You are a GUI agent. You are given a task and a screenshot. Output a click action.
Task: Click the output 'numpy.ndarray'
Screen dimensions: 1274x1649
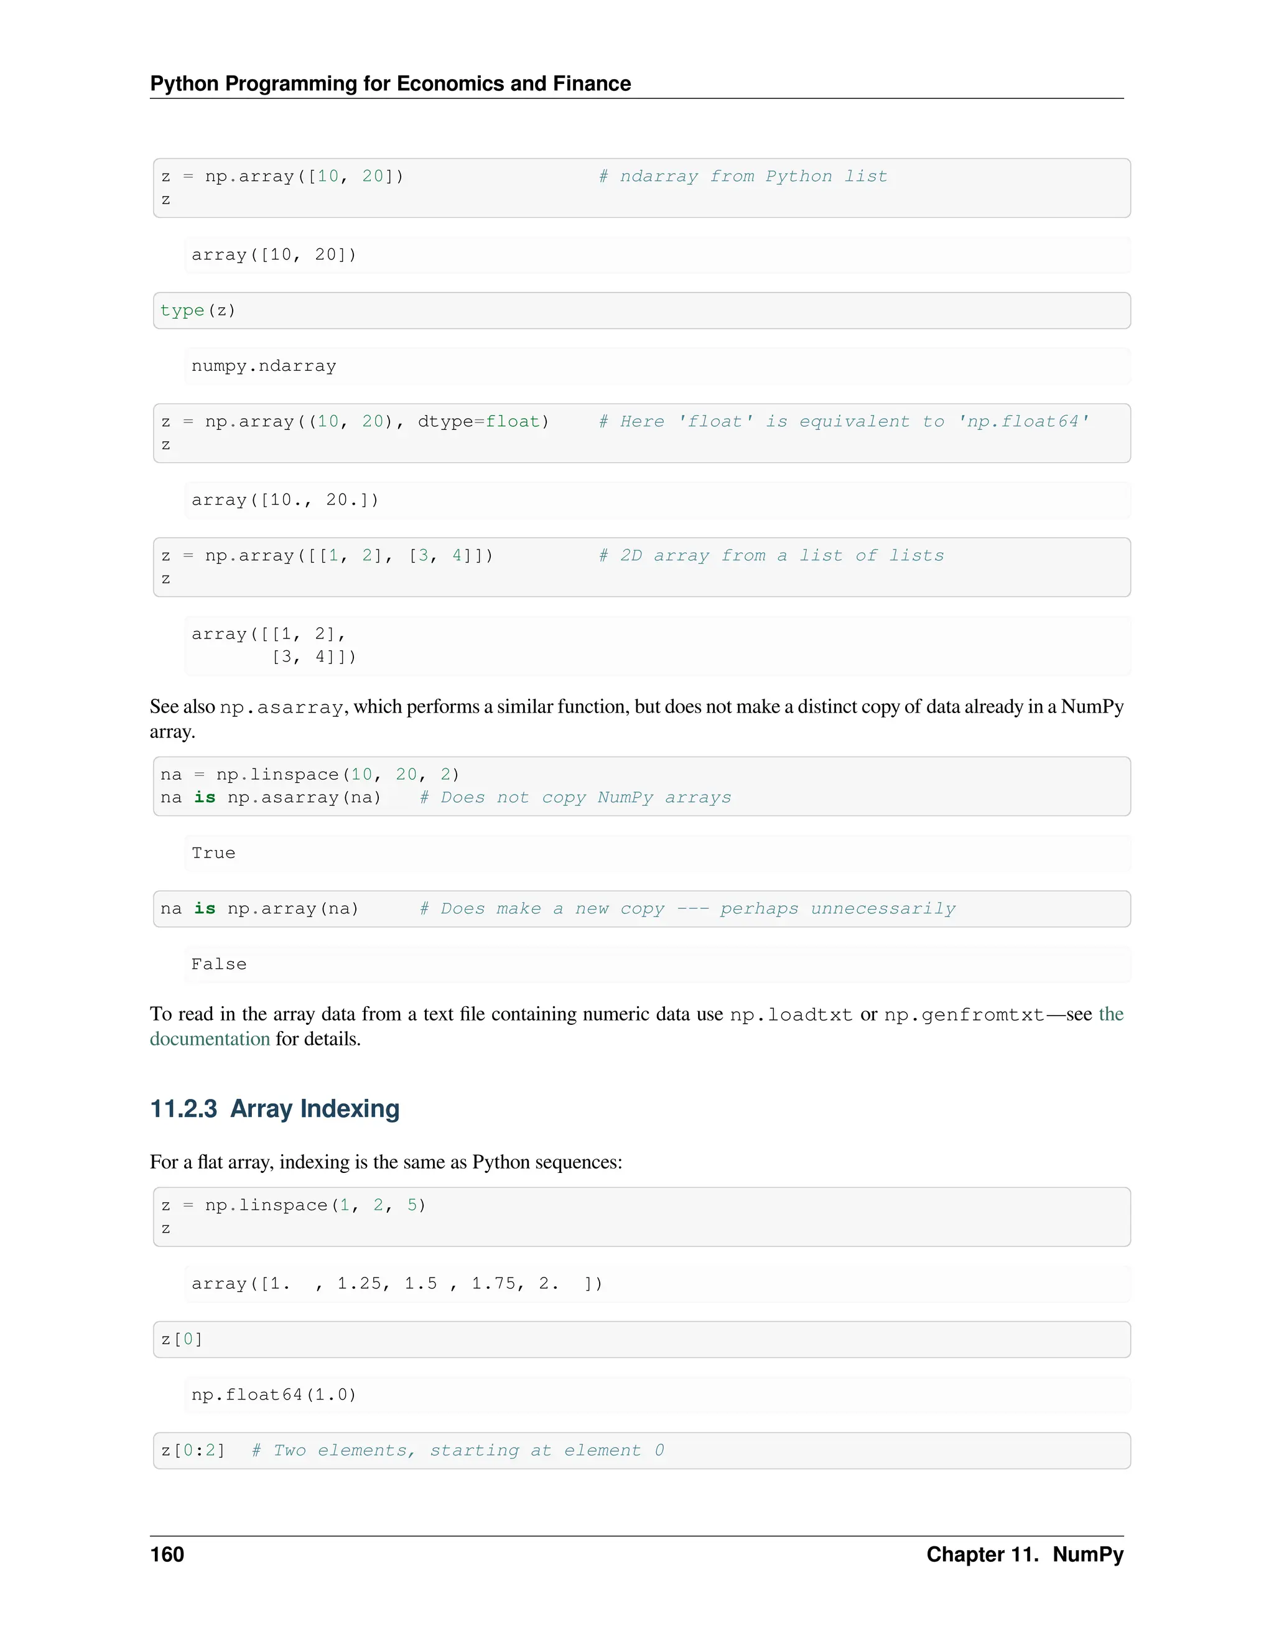[263, 366]
